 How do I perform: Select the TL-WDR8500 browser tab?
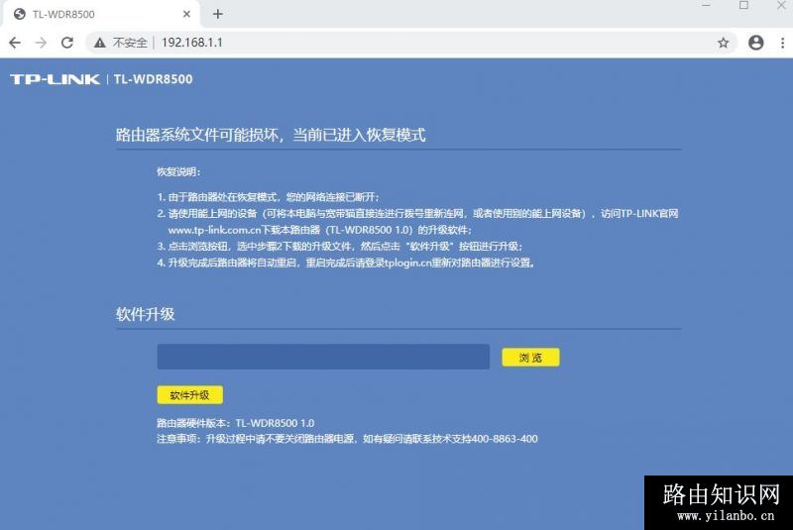point(101,14)
